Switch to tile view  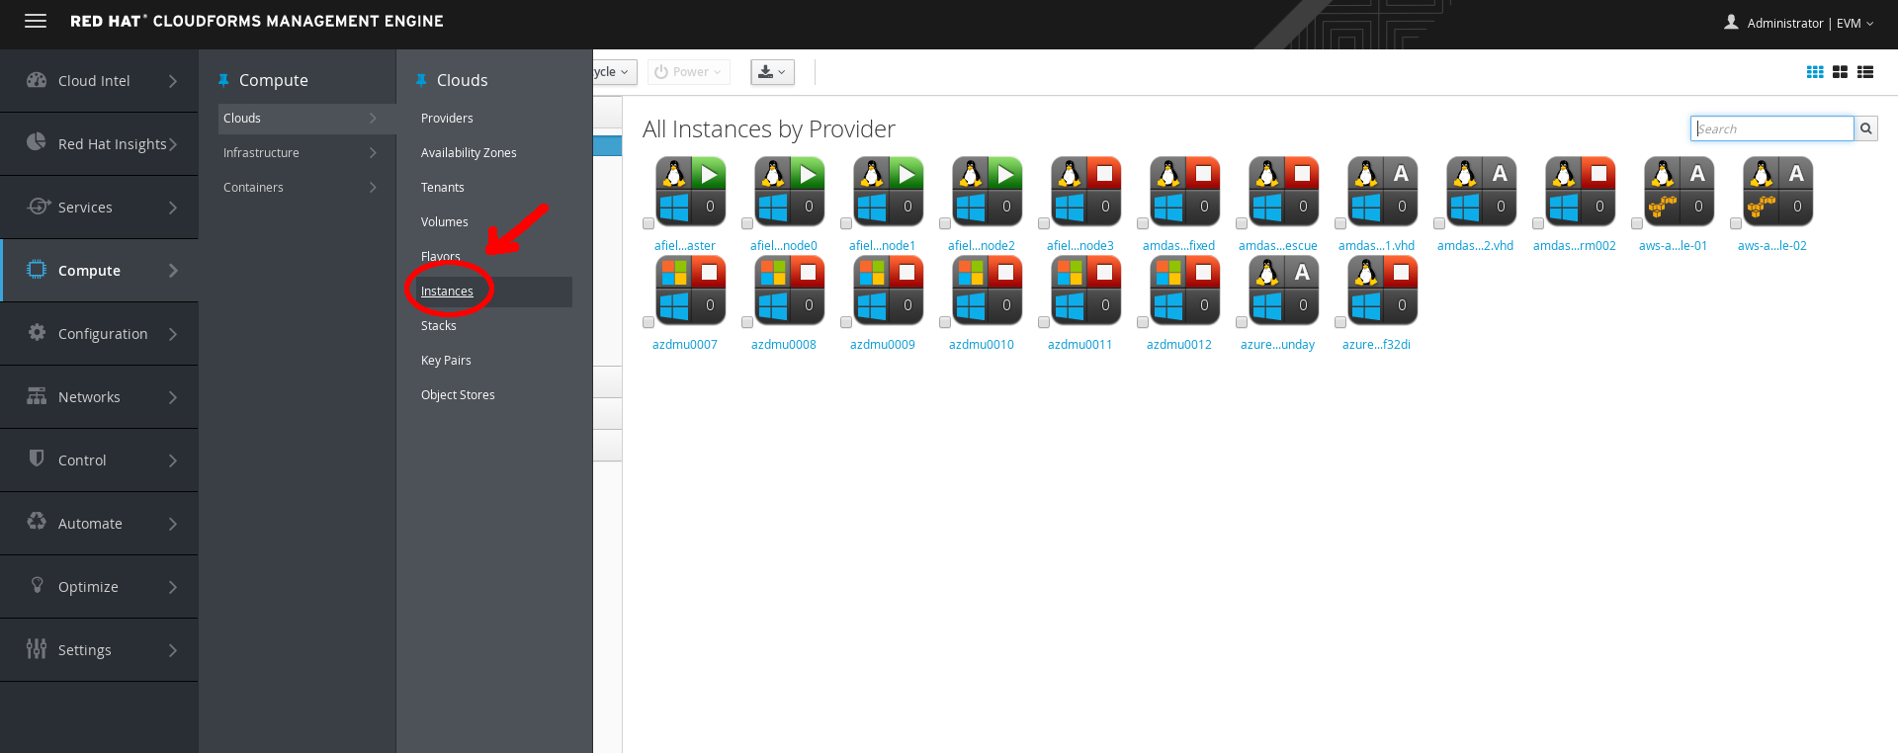coord(1840,72)
